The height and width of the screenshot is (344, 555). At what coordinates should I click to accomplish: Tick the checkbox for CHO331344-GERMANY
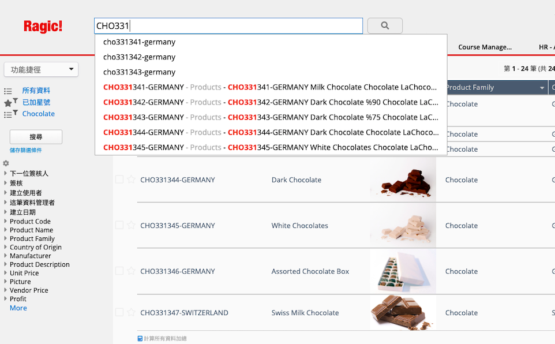tap(119, 180)
